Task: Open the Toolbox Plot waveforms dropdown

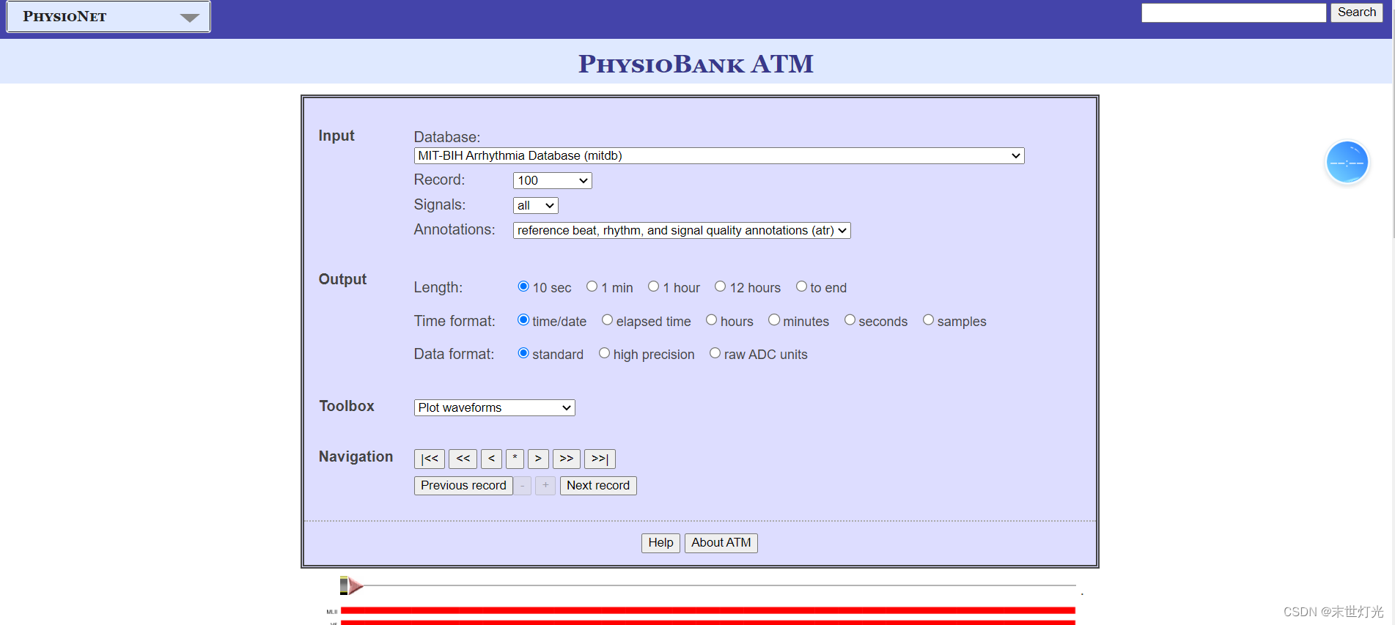Action: click(x=494, y=407)
